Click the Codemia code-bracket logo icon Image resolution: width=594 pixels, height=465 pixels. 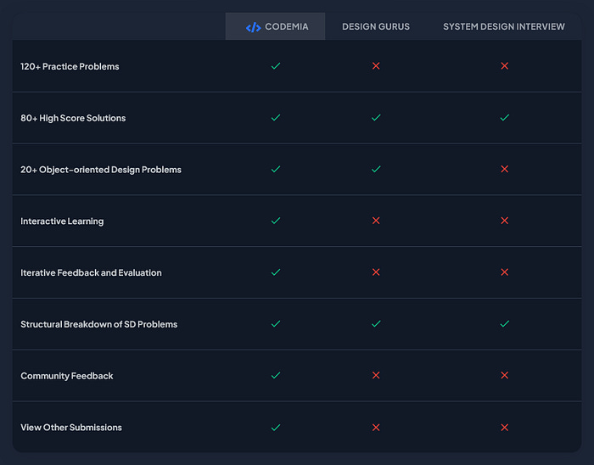point(253,27)
